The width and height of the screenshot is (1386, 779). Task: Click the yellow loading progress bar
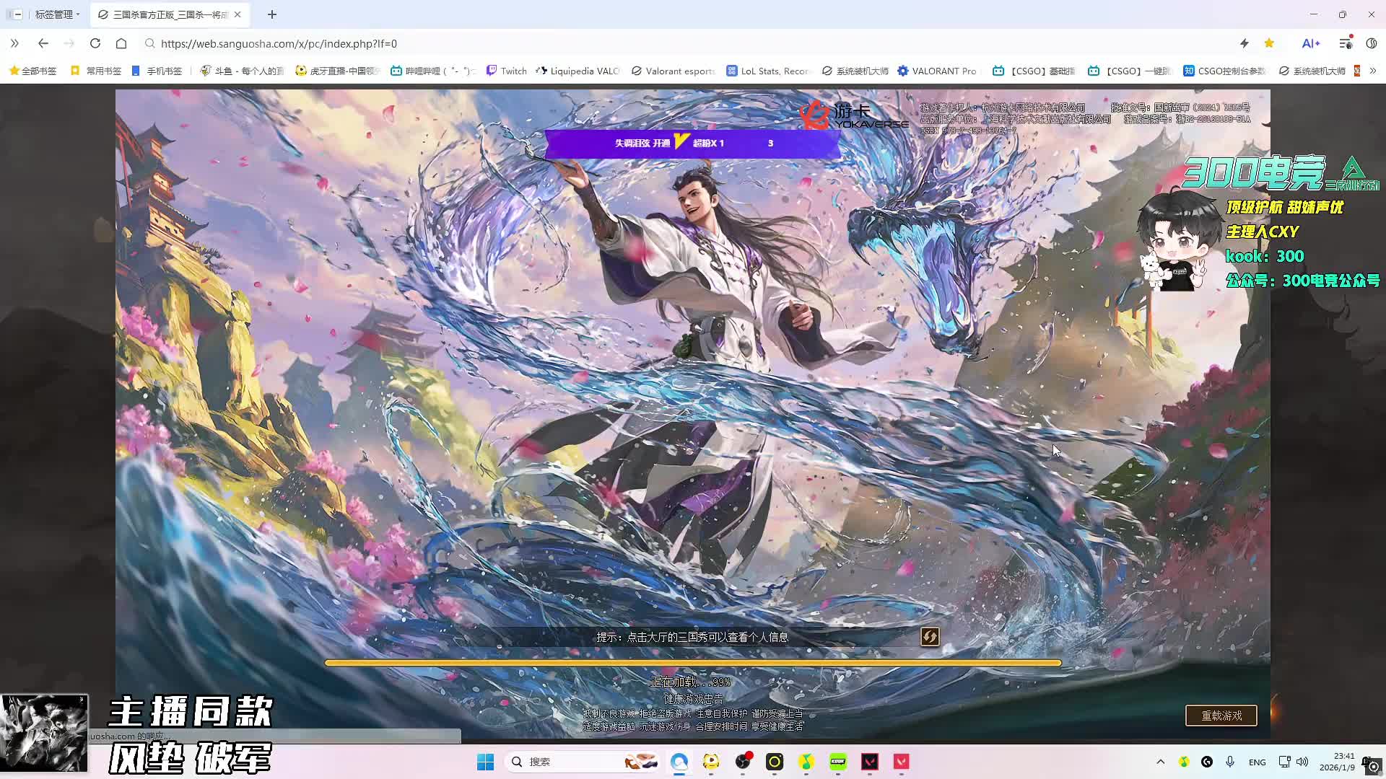[693, 662]
